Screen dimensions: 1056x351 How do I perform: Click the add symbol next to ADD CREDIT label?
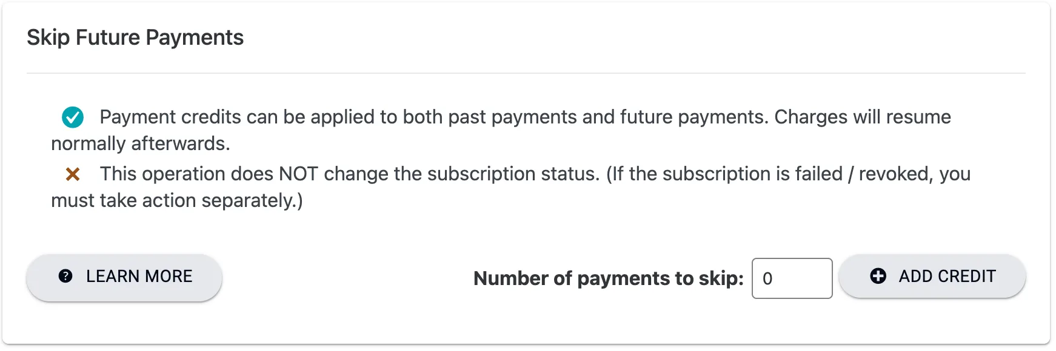click(x=877, y=277)
